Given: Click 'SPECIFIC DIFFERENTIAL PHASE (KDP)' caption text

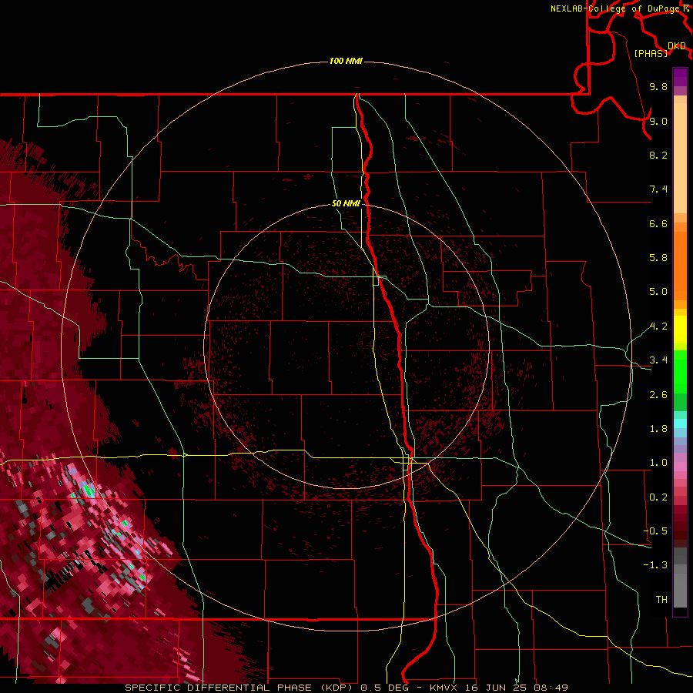Looking at the screenshot, I should click(239, 688).
